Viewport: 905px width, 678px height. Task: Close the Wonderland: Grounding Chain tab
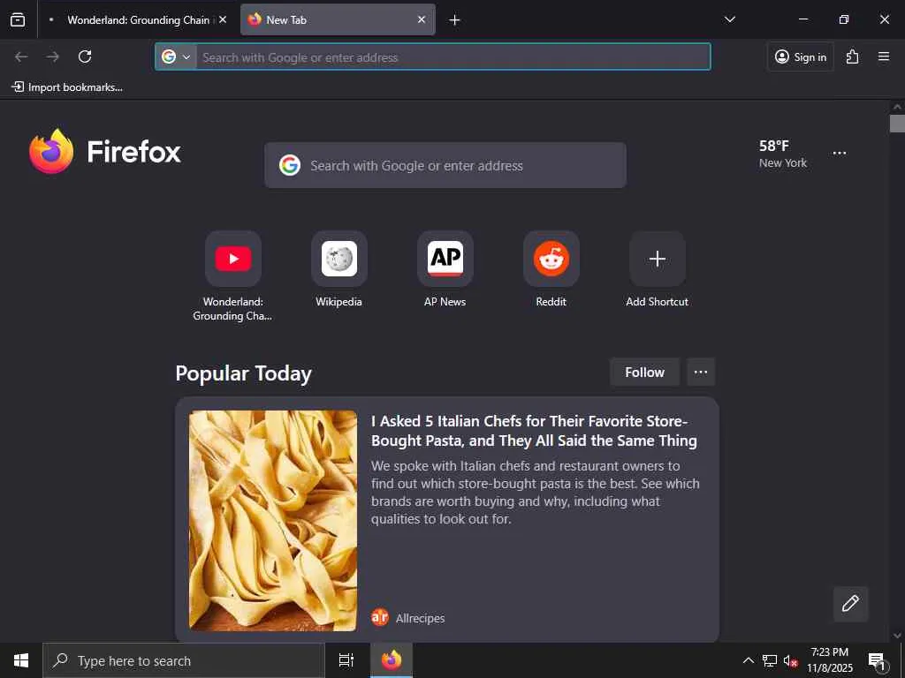[223, 19]
